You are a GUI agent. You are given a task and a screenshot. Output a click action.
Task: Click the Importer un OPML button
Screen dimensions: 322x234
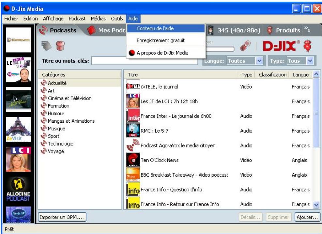coord(62,217)
